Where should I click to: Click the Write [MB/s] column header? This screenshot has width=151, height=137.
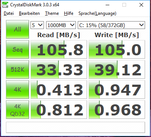coord(117,35)
